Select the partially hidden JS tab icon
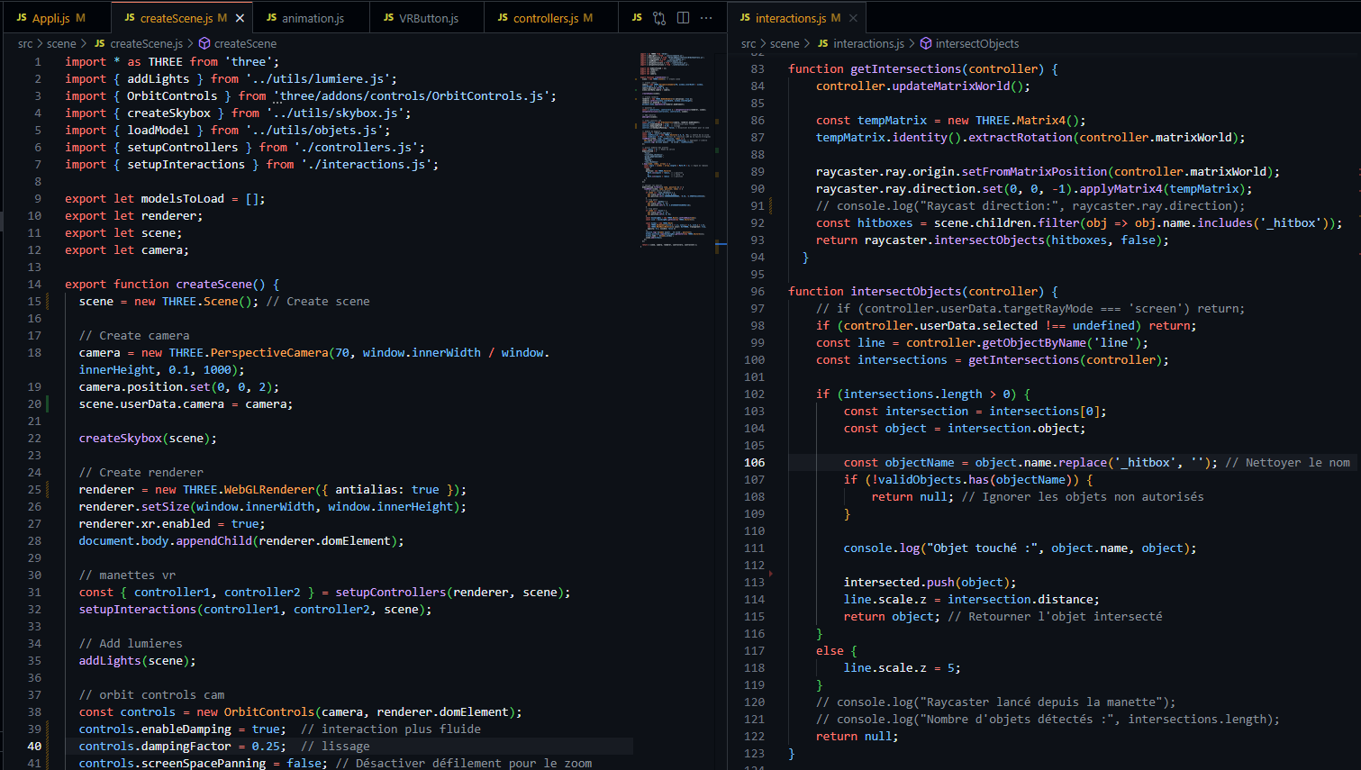 [x=637, y=18]
